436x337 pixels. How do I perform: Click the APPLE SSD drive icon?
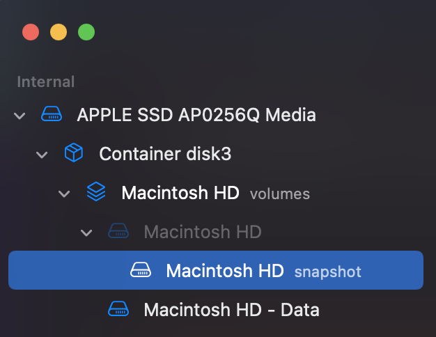[52, 114]
